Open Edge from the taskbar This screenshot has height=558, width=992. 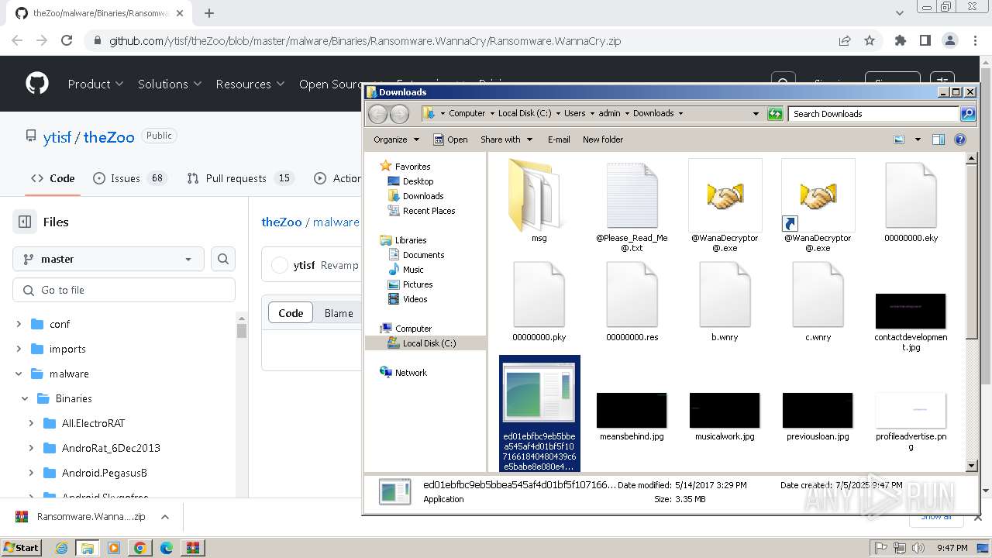click(x=166, y=548)
